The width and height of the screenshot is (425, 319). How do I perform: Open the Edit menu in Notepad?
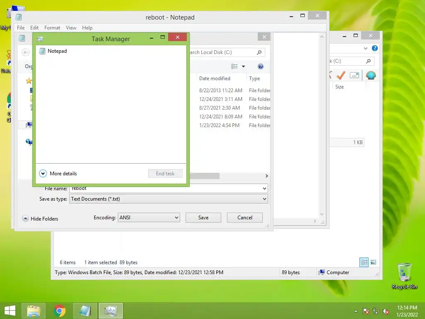(34, 28)
